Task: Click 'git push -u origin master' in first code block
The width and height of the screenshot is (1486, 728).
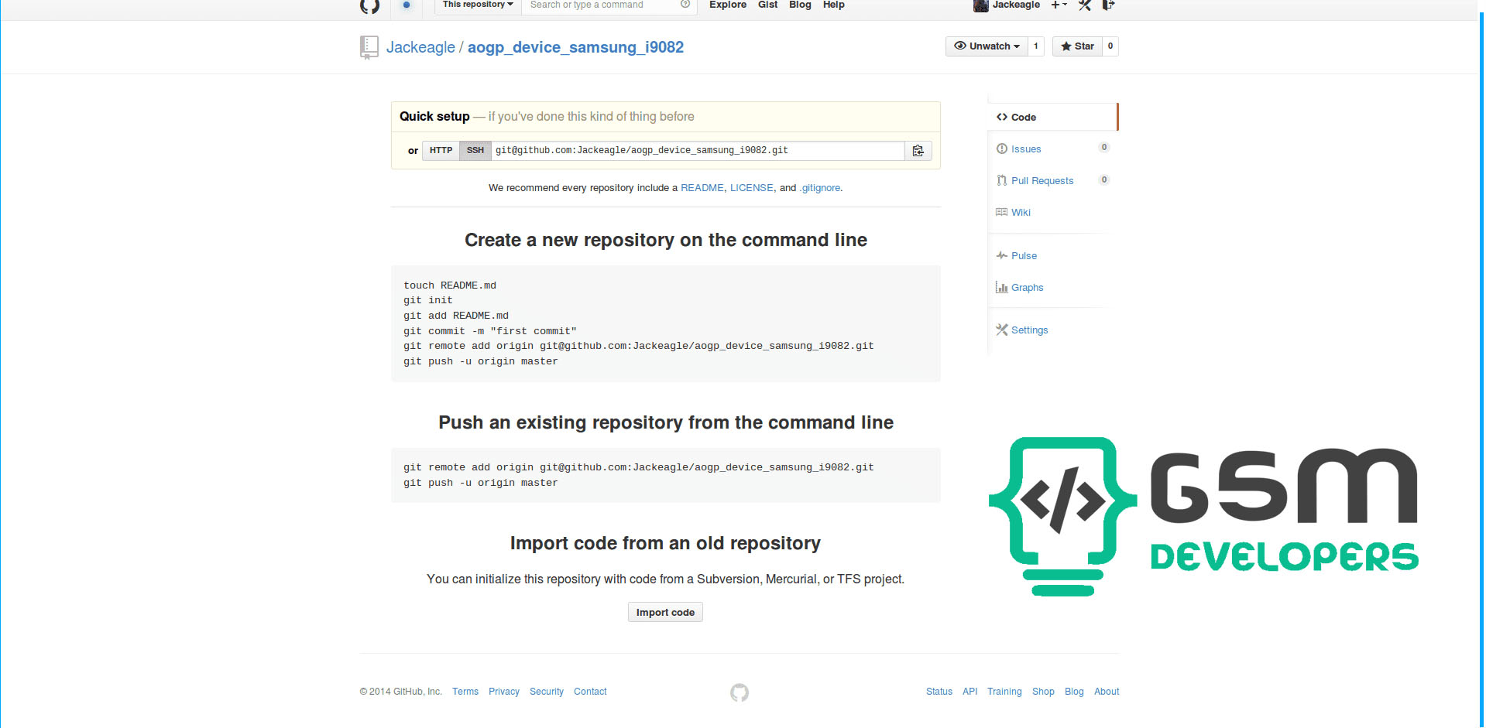Action: [480, 361]
